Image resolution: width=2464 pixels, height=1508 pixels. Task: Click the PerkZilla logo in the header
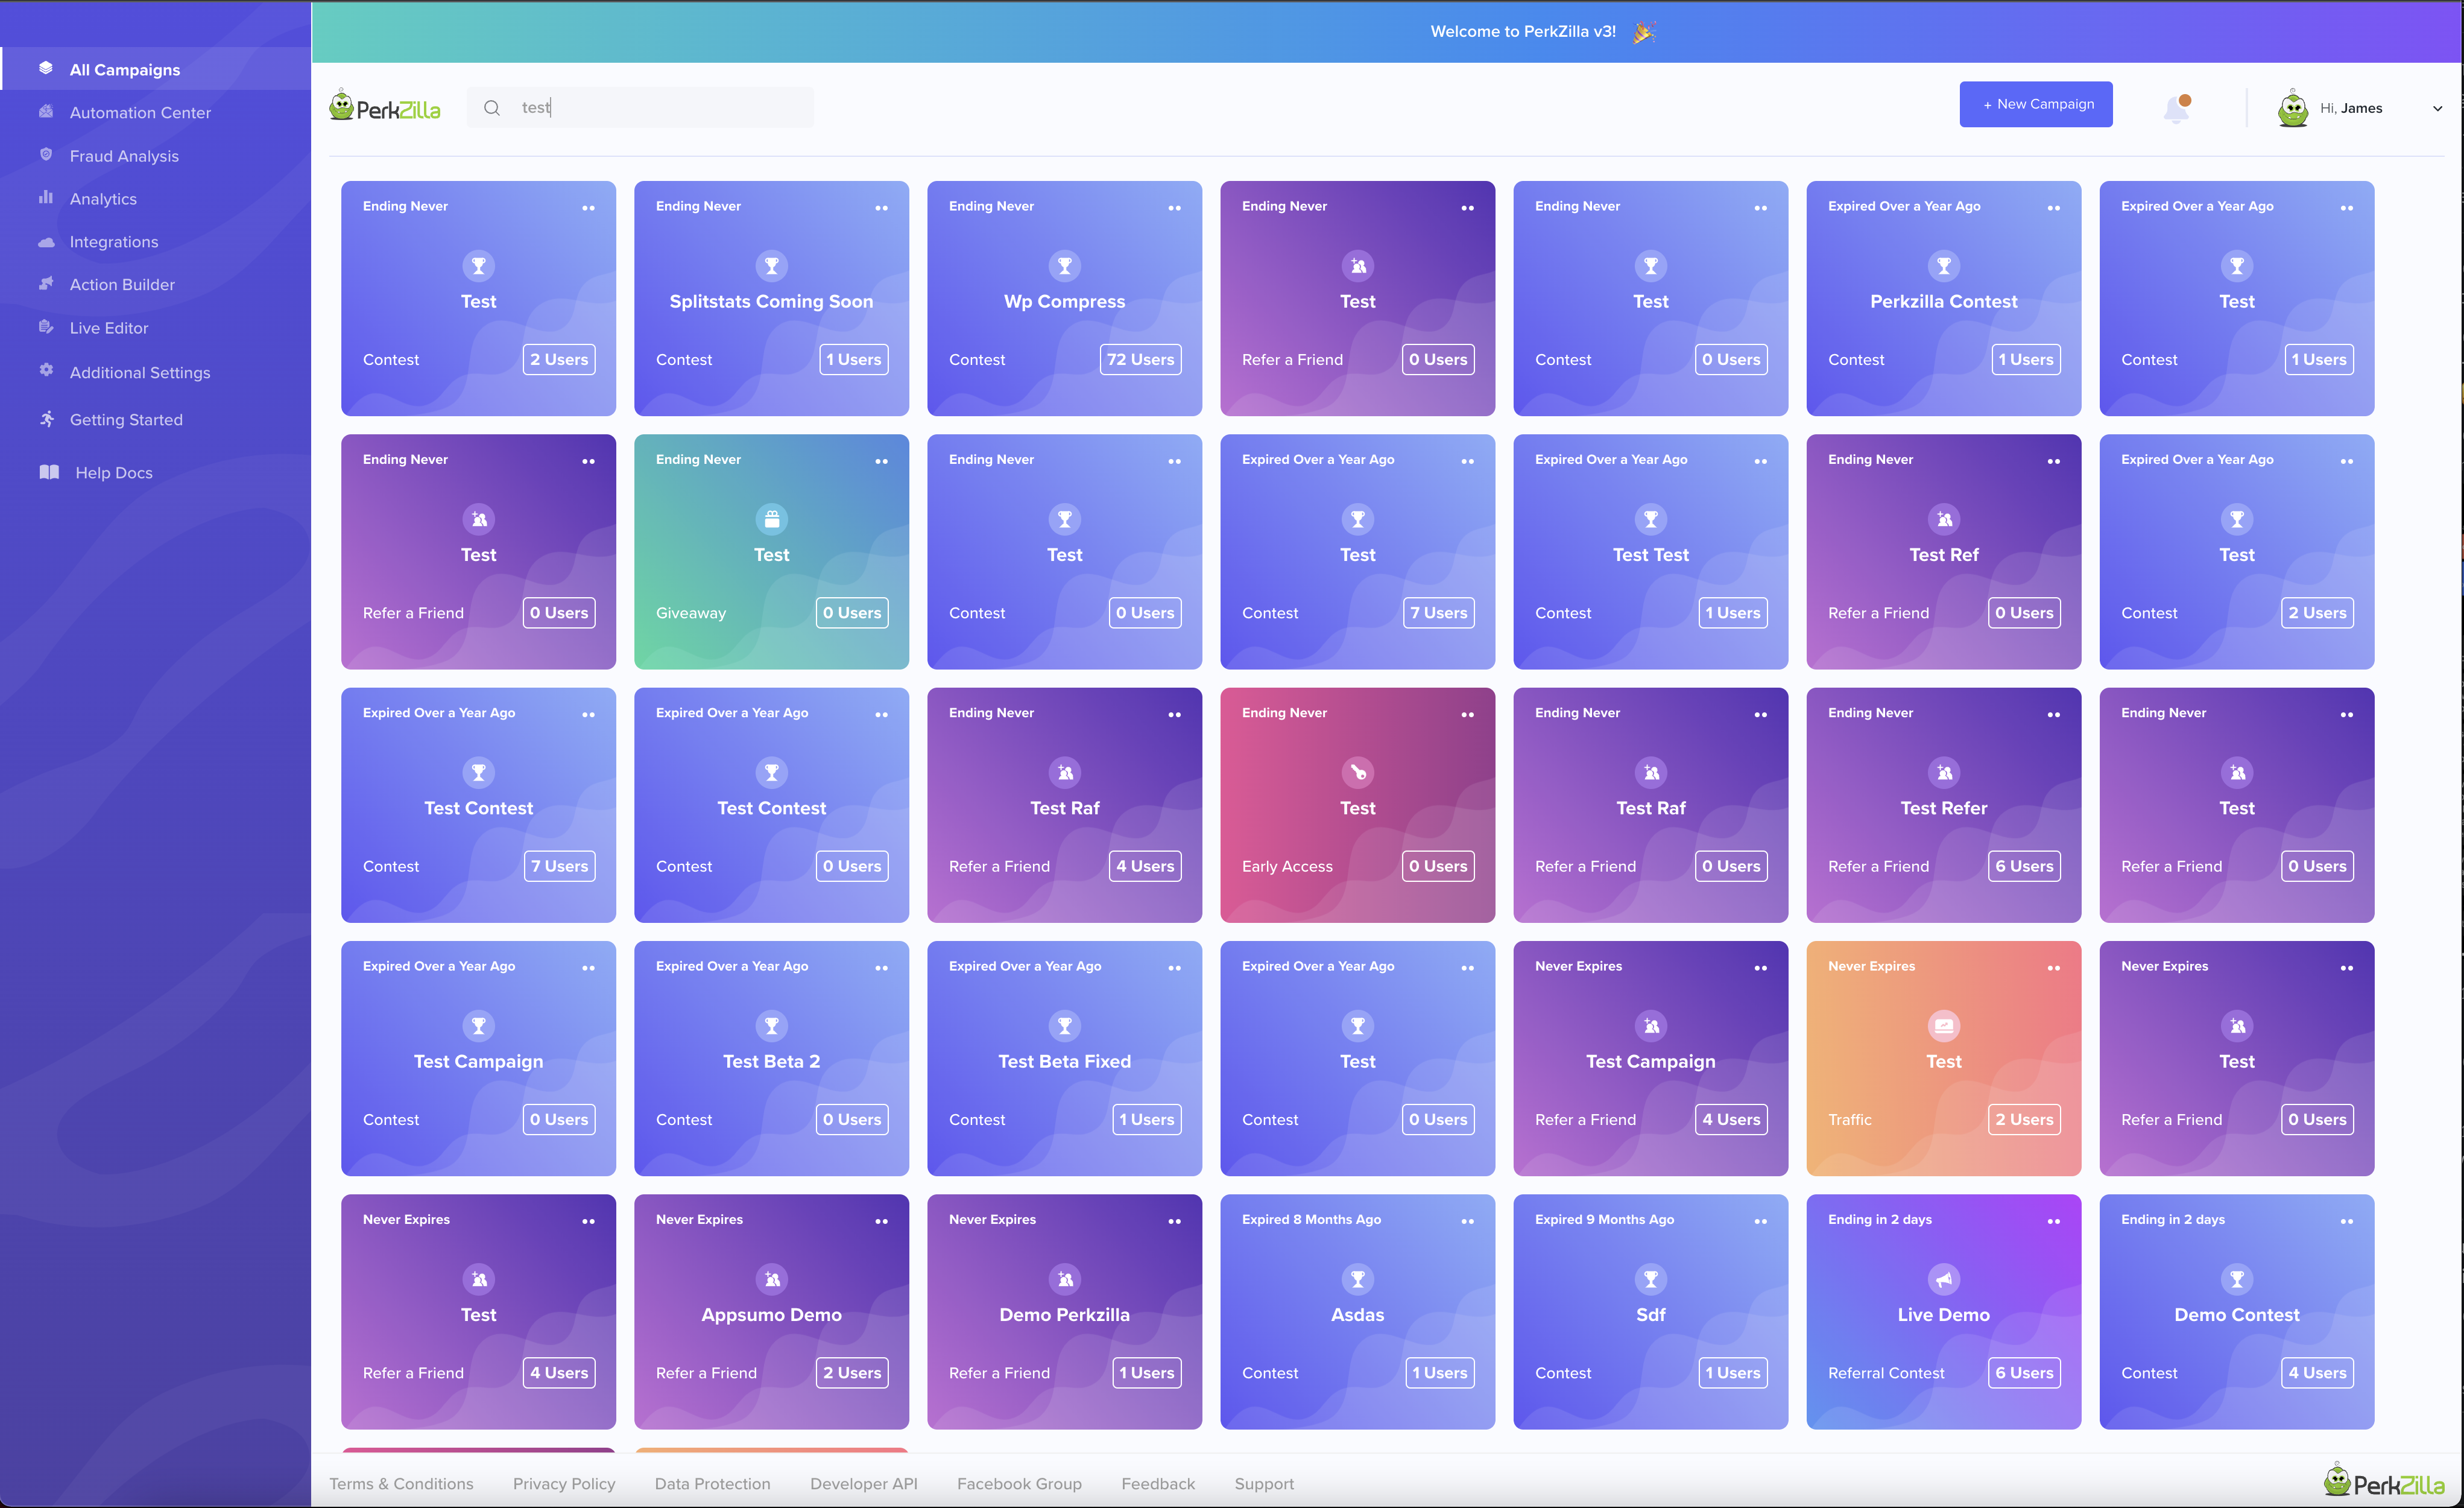click(x=385, y=106)
